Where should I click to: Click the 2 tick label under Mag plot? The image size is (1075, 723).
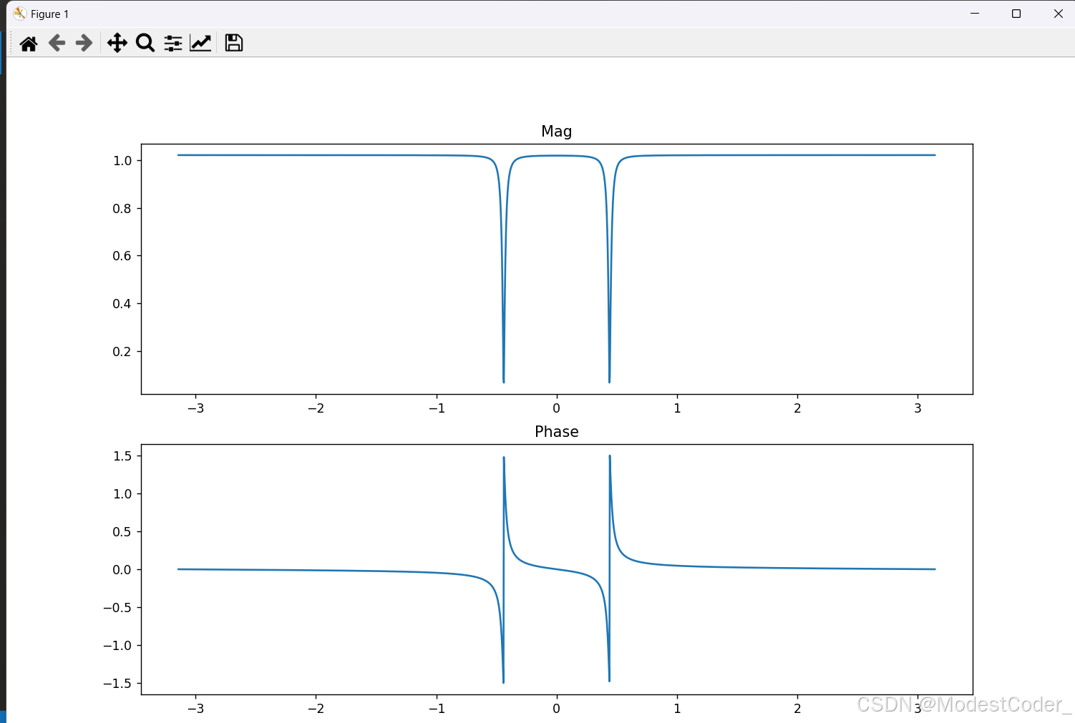pyautogui.click(x=797, y=408)
